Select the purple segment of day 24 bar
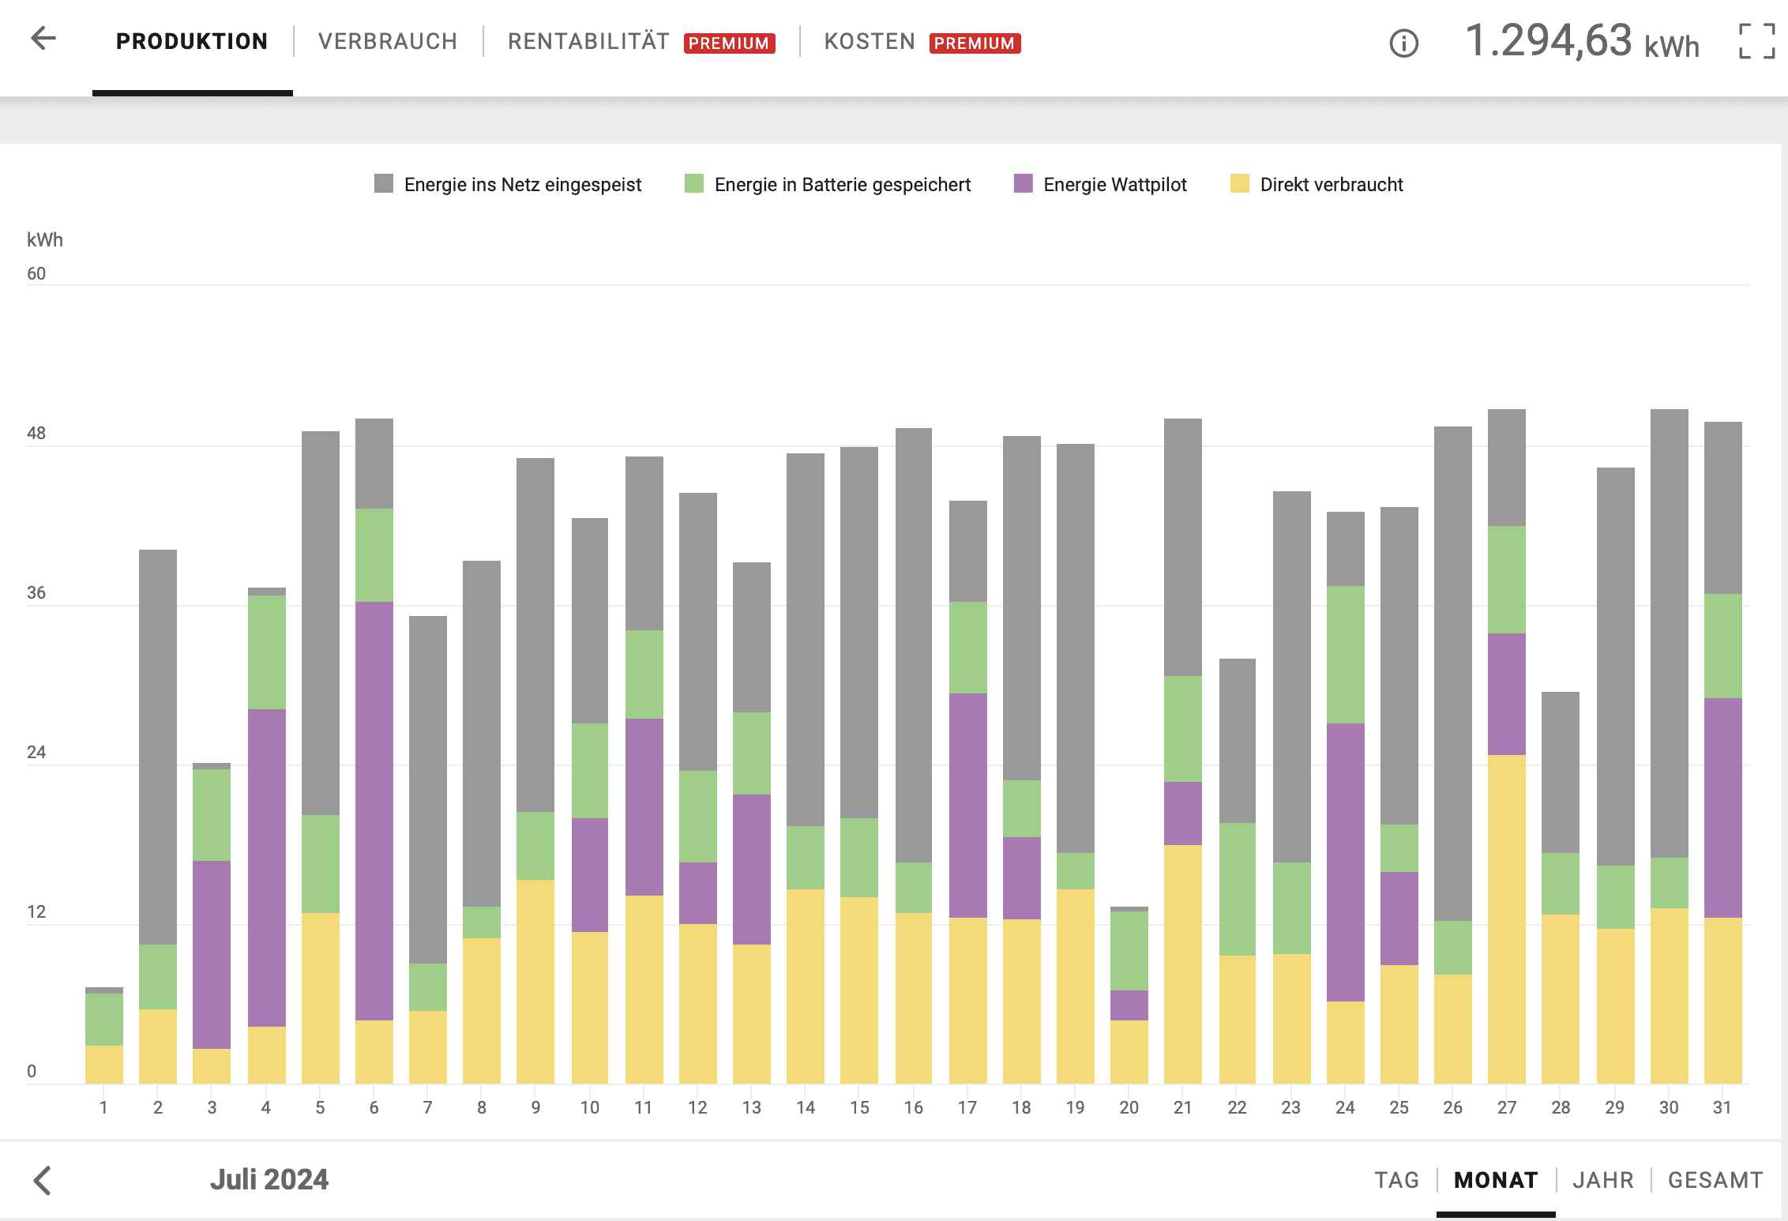The width and height of the screenshot is (1788, 1221). click(x=1346, y=862)
